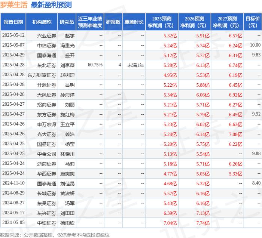
Task: Select the 目标价 column header
Action: click(253, 22)
